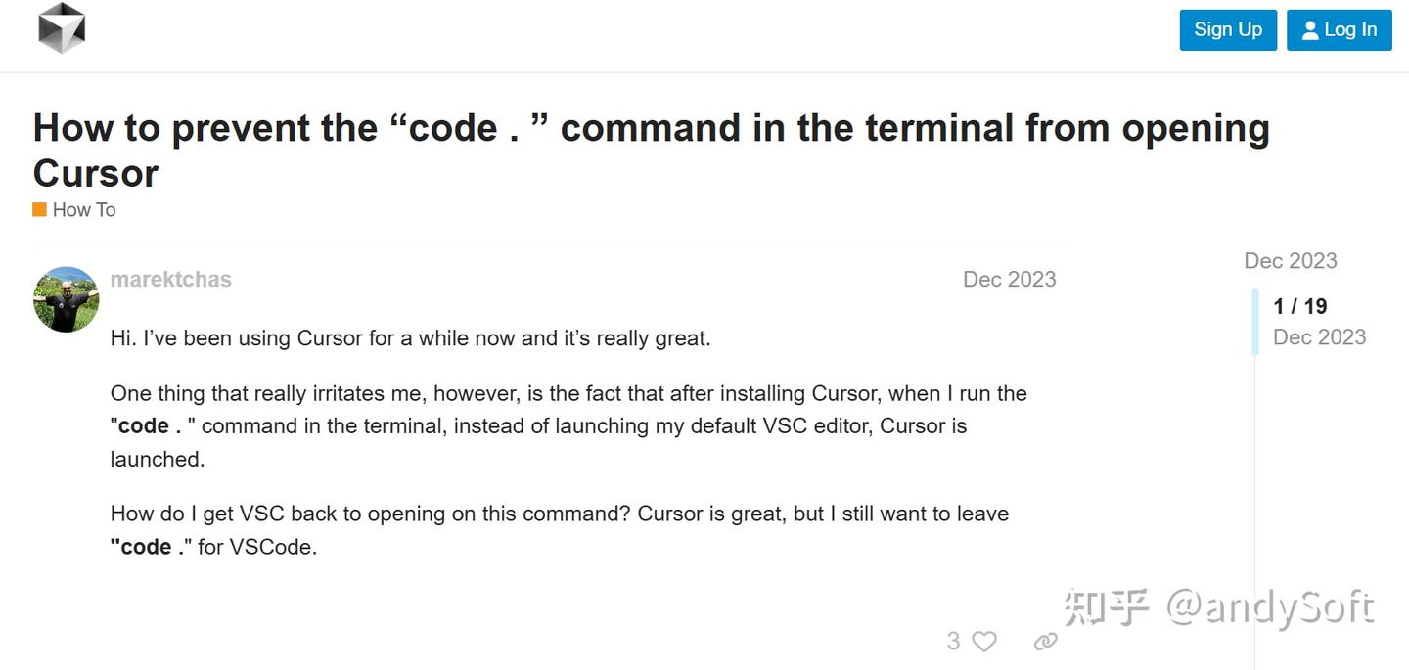This screenshot has height=670, width=1409.
Task: Click the first bold "code ." text
Action: pos(150,426)
